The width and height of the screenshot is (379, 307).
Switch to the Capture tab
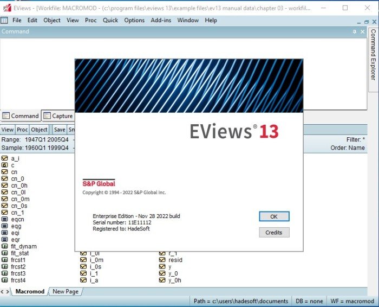pyautogui.click(x=58, y=116)
